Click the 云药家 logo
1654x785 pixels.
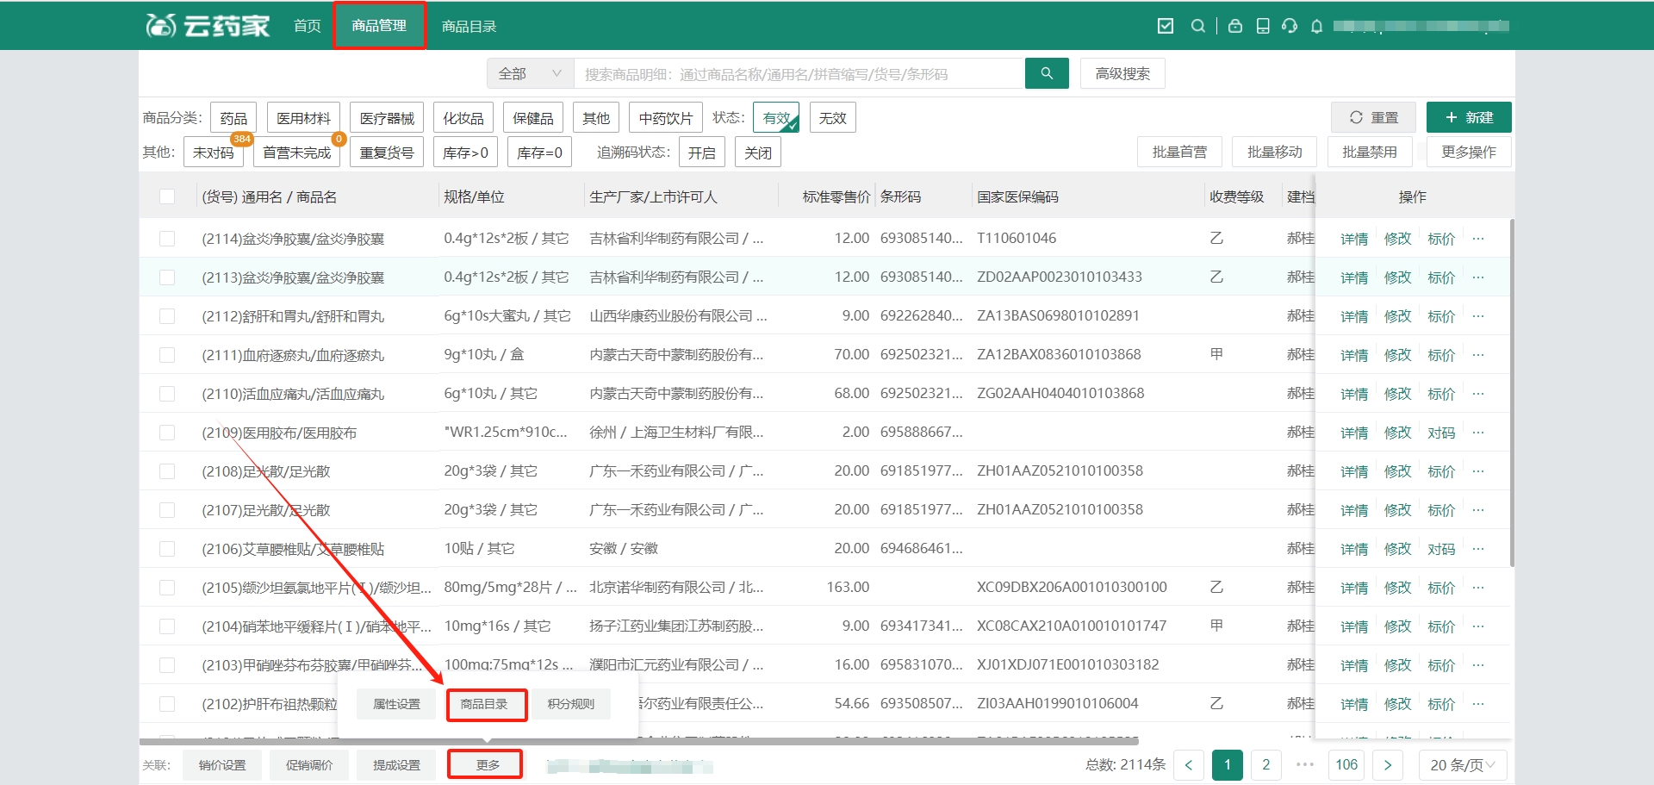point(208,26)
